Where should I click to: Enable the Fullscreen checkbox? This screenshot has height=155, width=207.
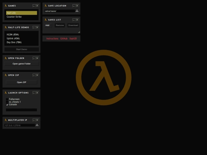coord(7,99)
